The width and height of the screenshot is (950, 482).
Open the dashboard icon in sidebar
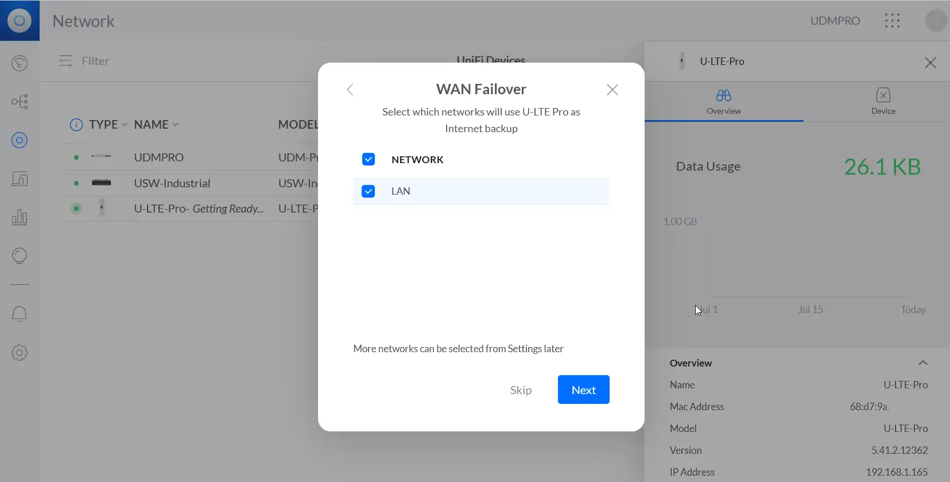click(20, 63)
